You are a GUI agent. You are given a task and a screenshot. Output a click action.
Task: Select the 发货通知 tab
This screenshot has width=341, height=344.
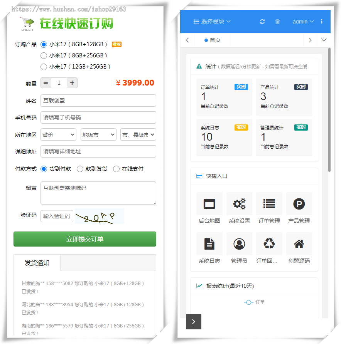[x=37, y=263]
